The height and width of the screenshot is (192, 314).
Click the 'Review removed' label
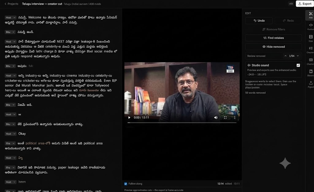tap(256, 56)
